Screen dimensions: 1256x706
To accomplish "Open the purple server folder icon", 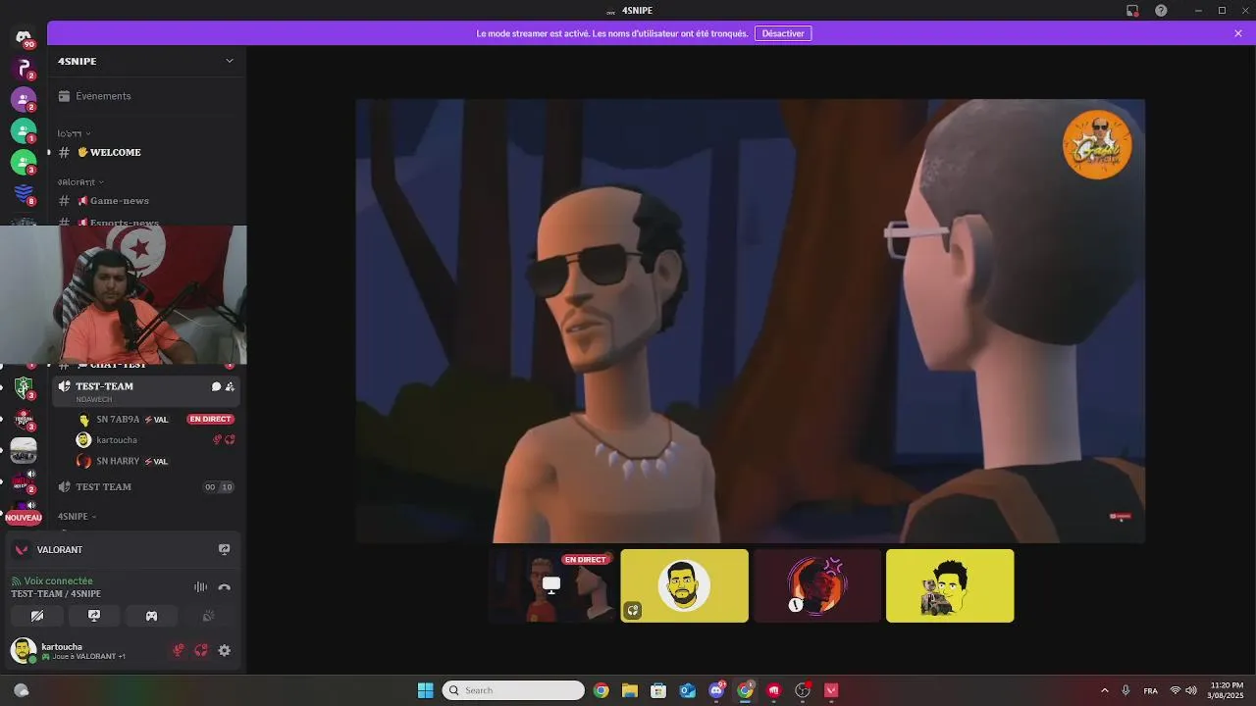I will (x=24, y=100).
